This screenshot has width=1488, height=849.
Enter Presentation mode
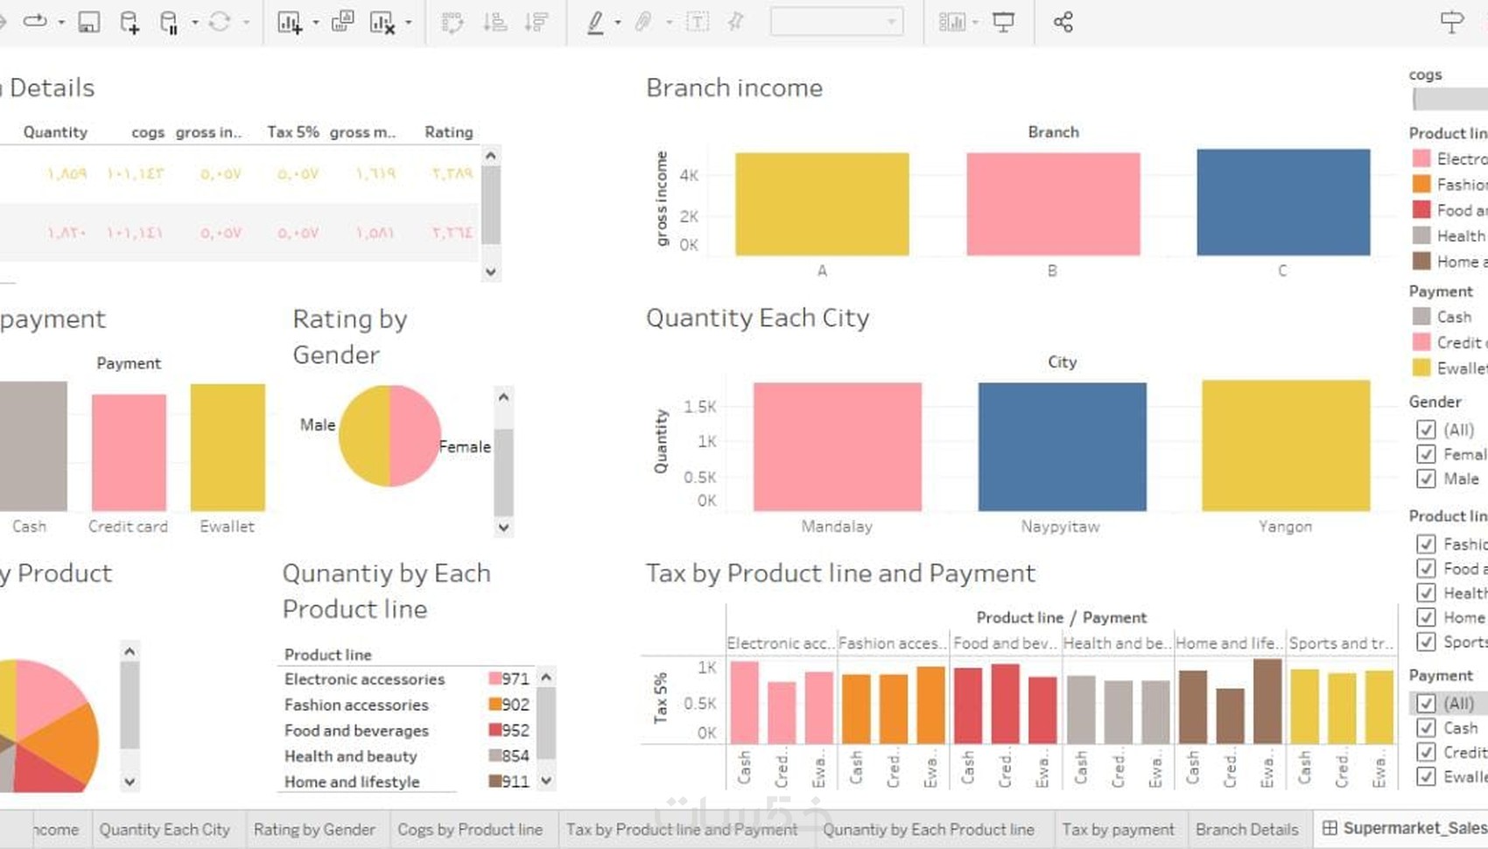[1003, 22]
